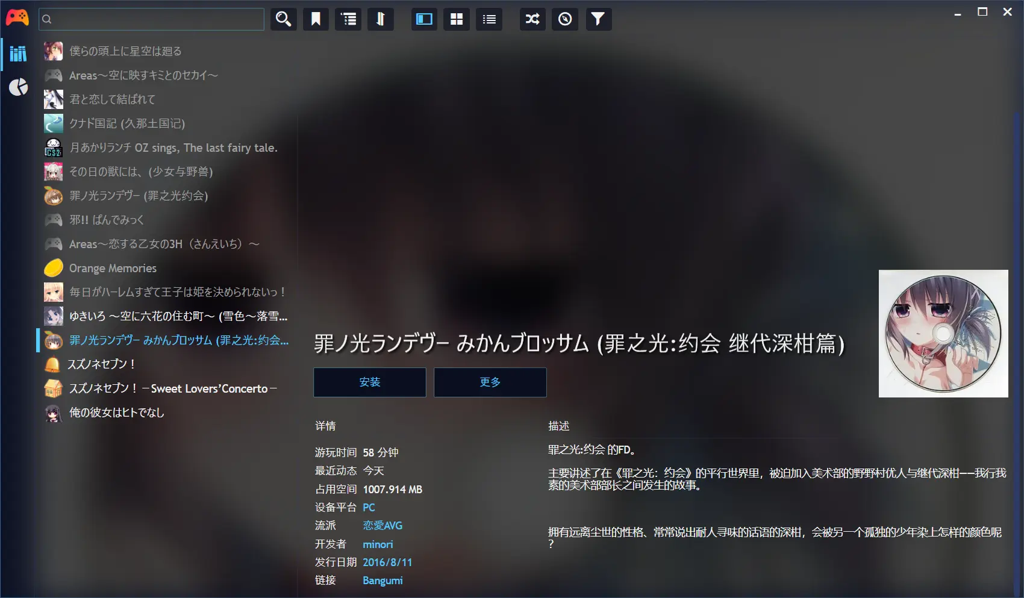Open the Playnite main menu controller icon
This screenshot has width=1024, height=598.
click(x=17, y=18)
